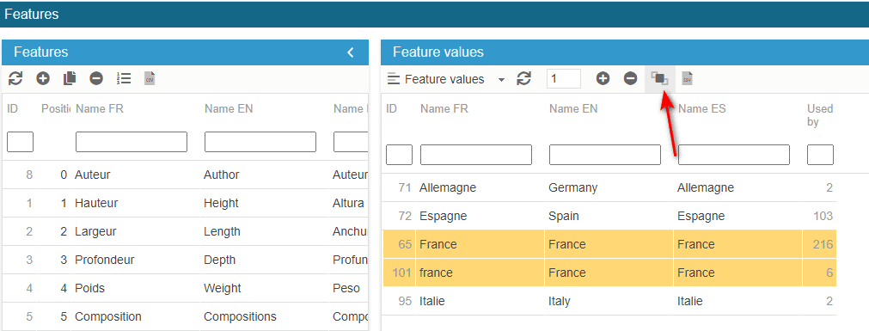
Task: Open the Feature values view dropdown
Action: 446,79
